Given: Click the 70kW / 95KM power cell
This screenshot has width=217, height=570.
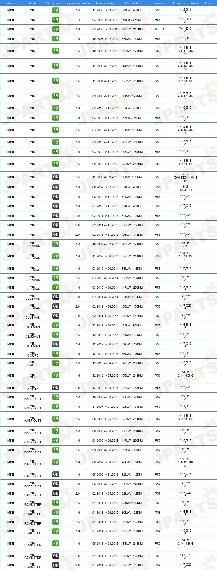Looking at the screenshot, I should [132, 10].
